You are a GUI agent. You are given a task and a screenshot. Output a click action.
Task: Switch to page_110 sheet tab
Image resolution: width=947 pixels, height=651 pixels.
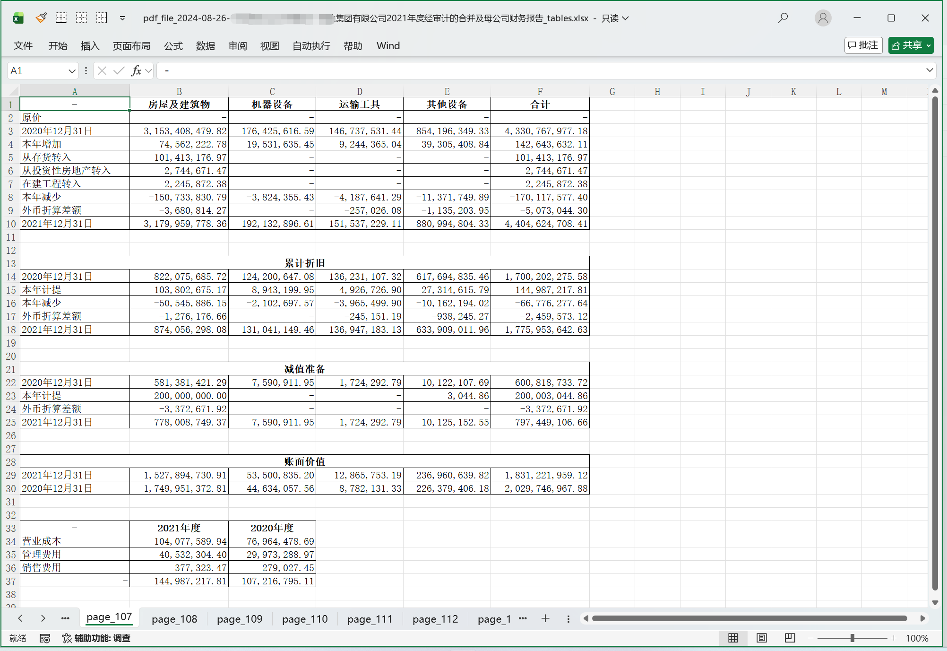305,619
